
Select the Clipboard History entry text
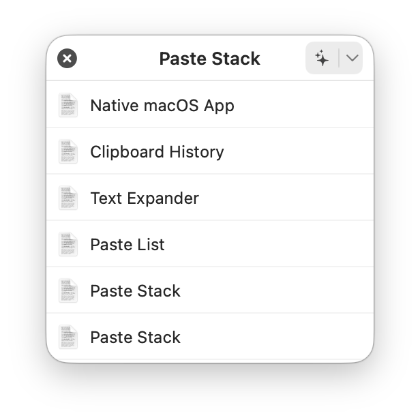click(157, 152)
